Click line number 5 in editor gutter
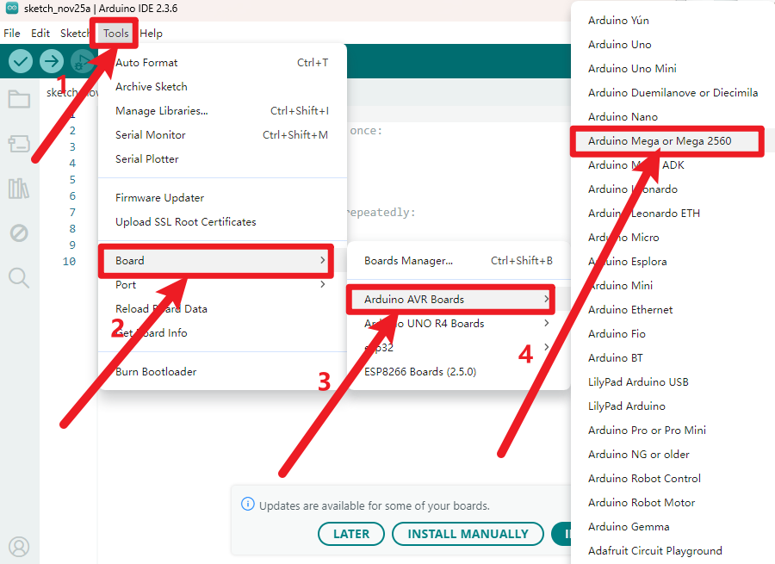775x564 pixels. 72,179
